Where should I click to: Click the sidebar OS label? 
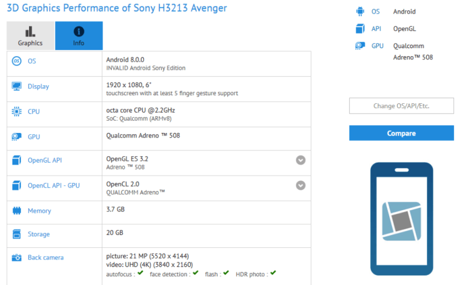pyautogui.click(x=375, y=12)
